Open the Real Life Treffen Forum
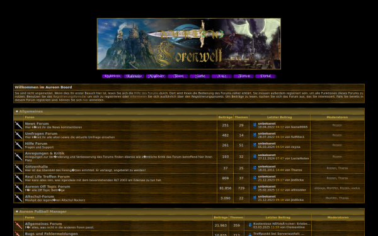This screenshot has width=378, height=236. click(47, 176)
